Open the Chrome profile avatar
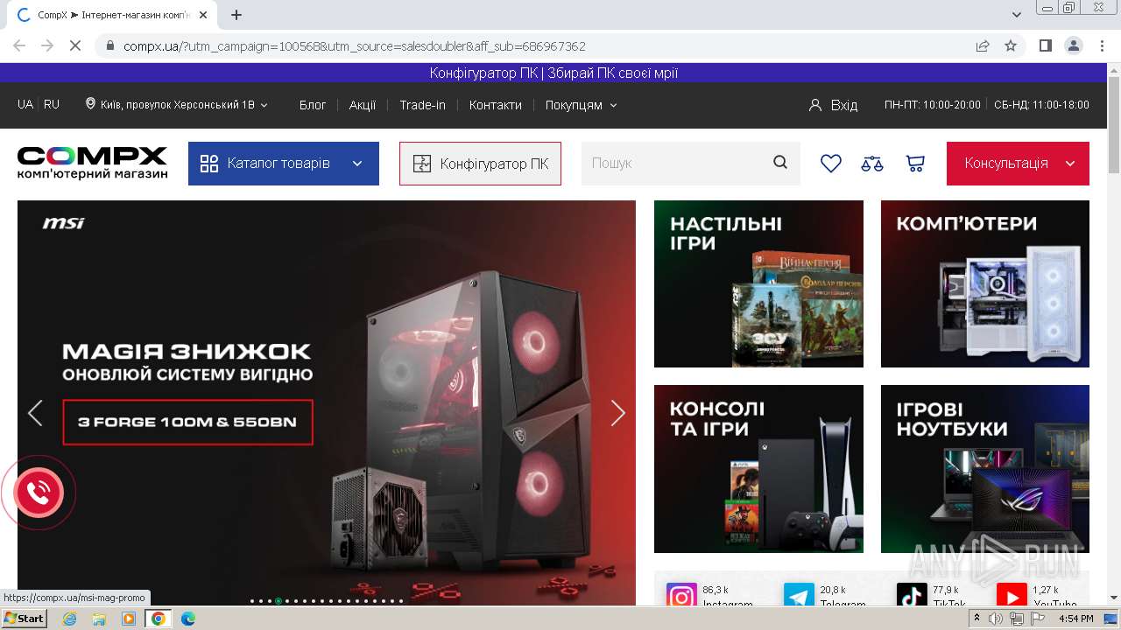Viewport: 1121px width, 630px height. pos(1073,45)
